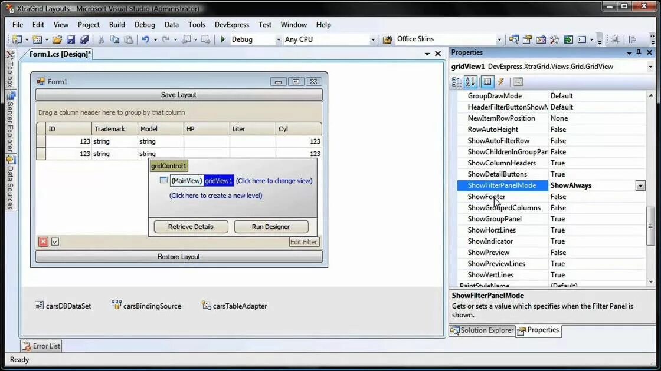Open the New Project dropdown arrow
Image resolution: width=661 pixels, height=371 pixels.
point(27,39)
